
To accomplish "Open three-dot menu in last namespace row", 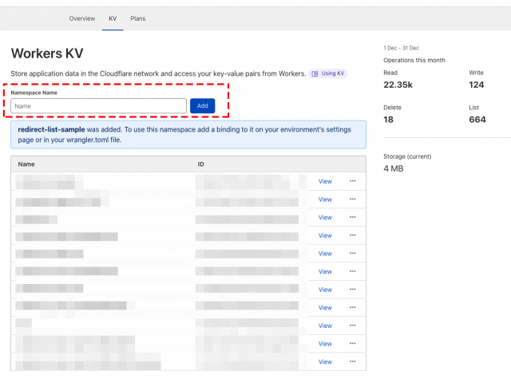I will pyautogui.click(x=353, y=361).
